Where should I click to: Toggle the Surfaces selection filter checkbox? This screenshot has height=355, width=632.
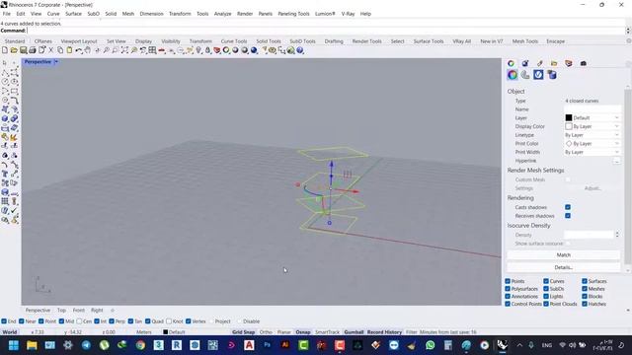tap(584, 281)
